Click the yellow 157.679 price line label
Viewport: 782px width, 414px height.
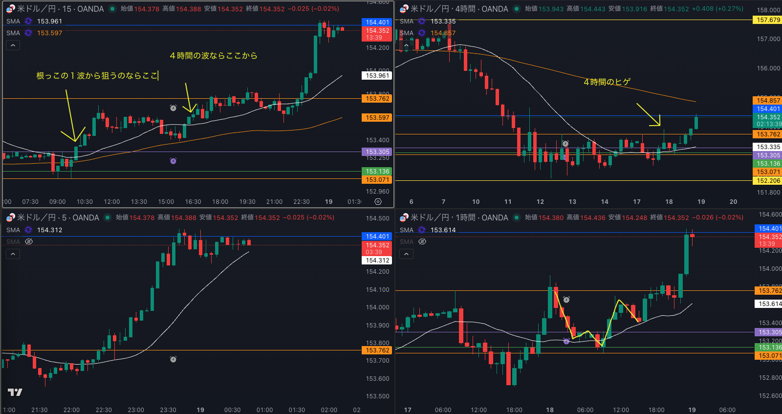click(x=768, y=20)
